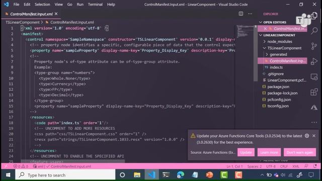Open index.ts in Explorer
Image resolution: width=322 pixels, height=181 pixels.
click(x=276, y=67)
